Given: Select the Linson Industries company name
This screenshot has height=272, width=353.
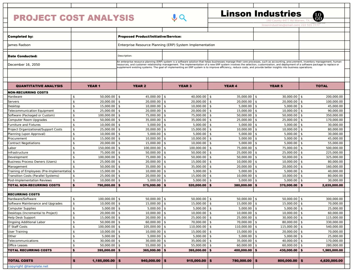Looking at the screenshot, I should coord(261,14).
